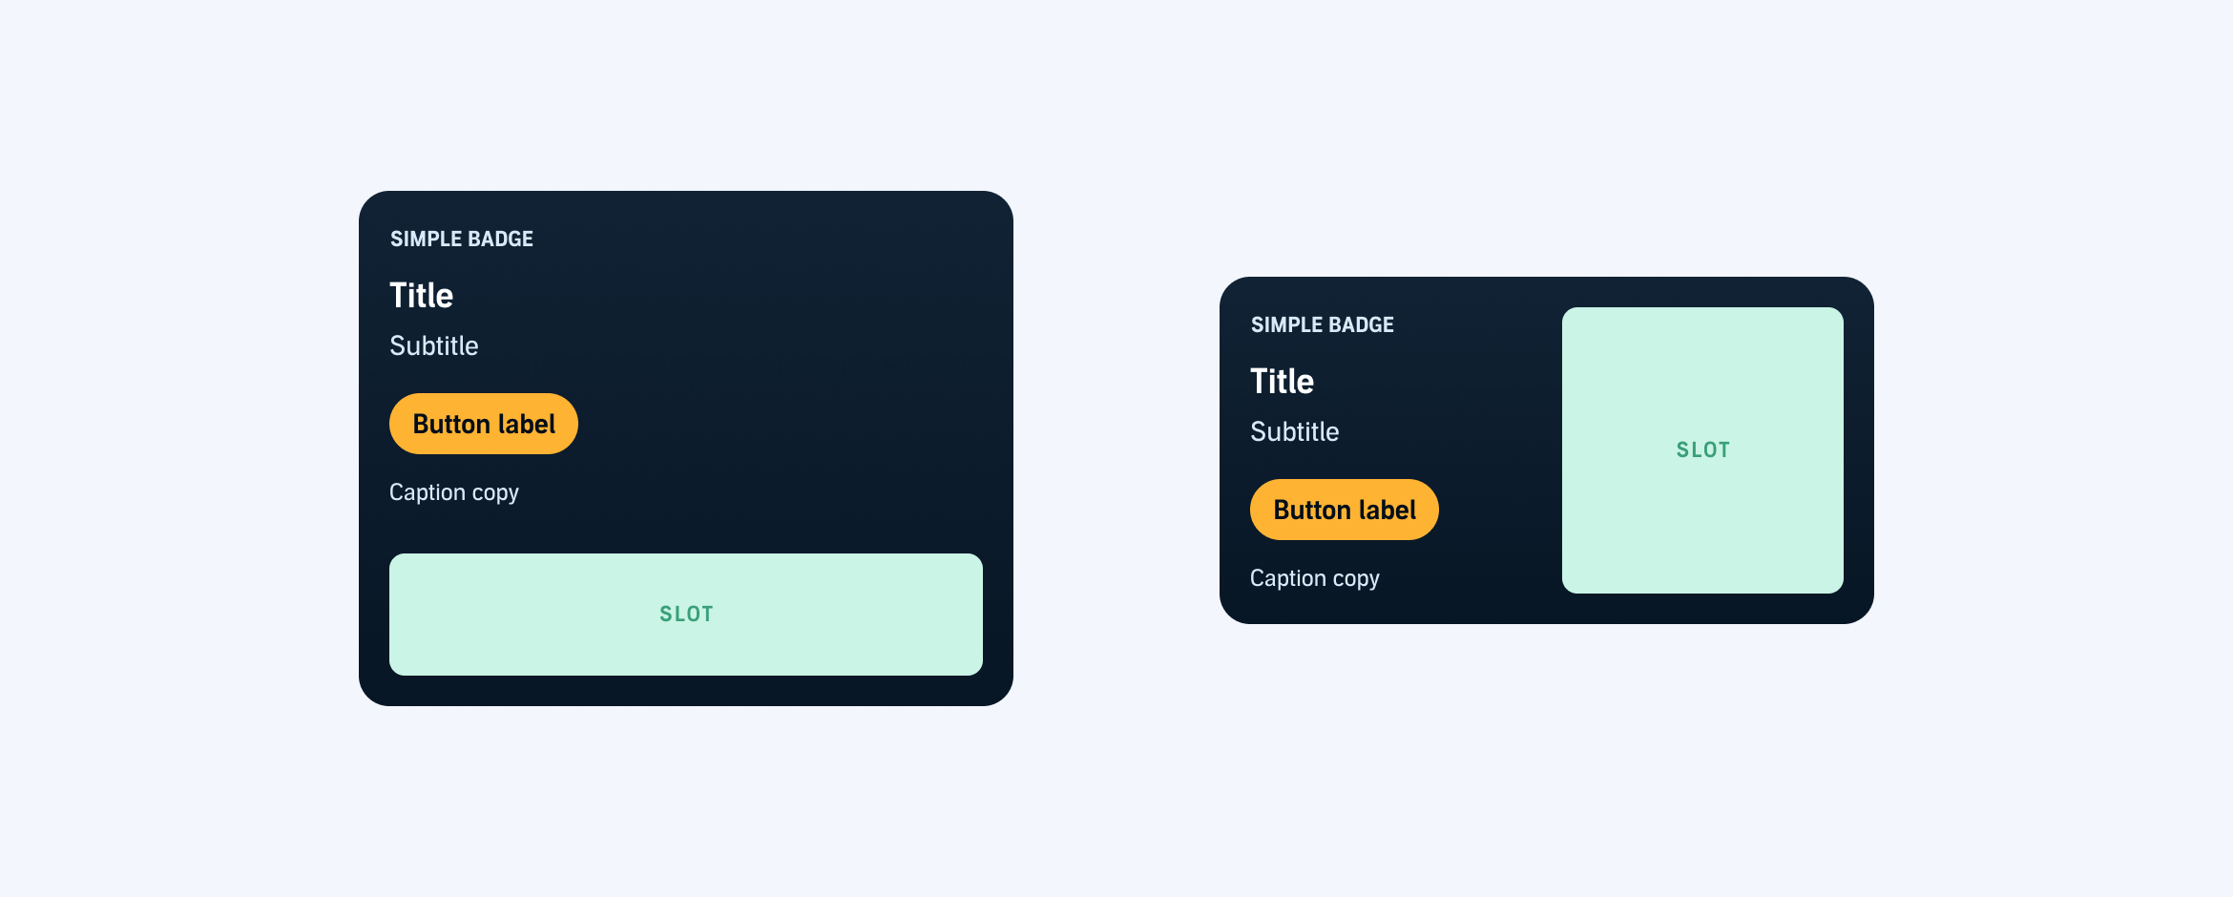Click the green SLOT text on the left card
The width and height of the screenshot is (2233, 897).
point(685,614)
